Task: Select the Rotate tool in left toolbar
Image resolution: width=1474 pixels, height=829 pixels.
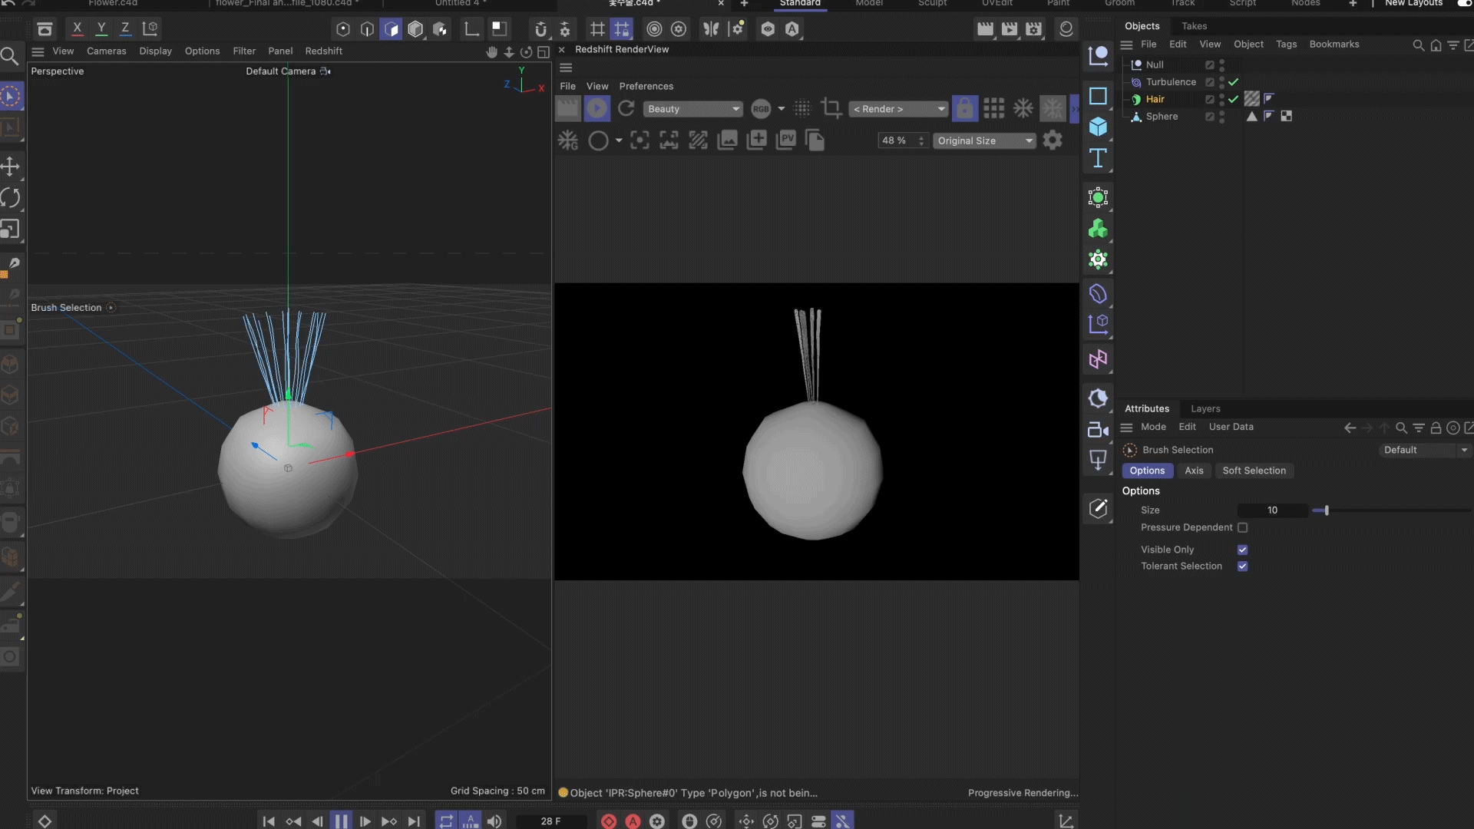Action: (11, 198)
